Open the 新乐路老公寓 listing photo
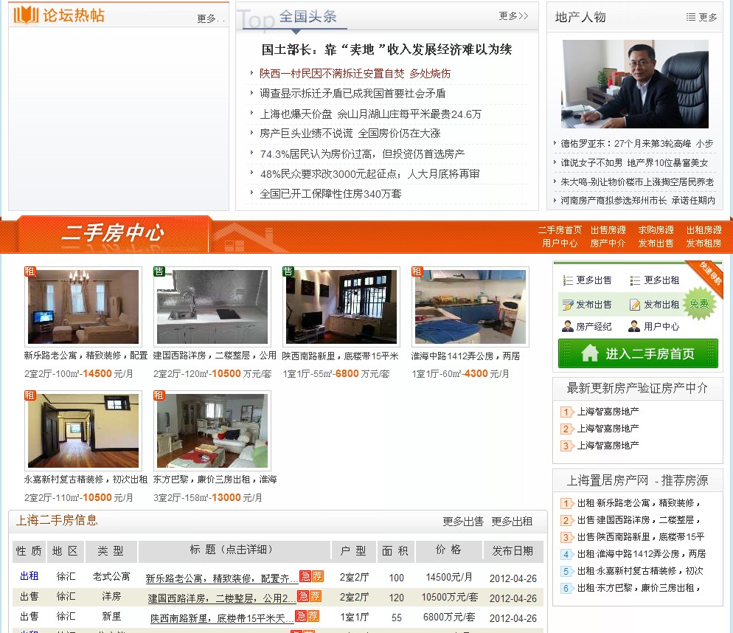 (x=83, y=307)
